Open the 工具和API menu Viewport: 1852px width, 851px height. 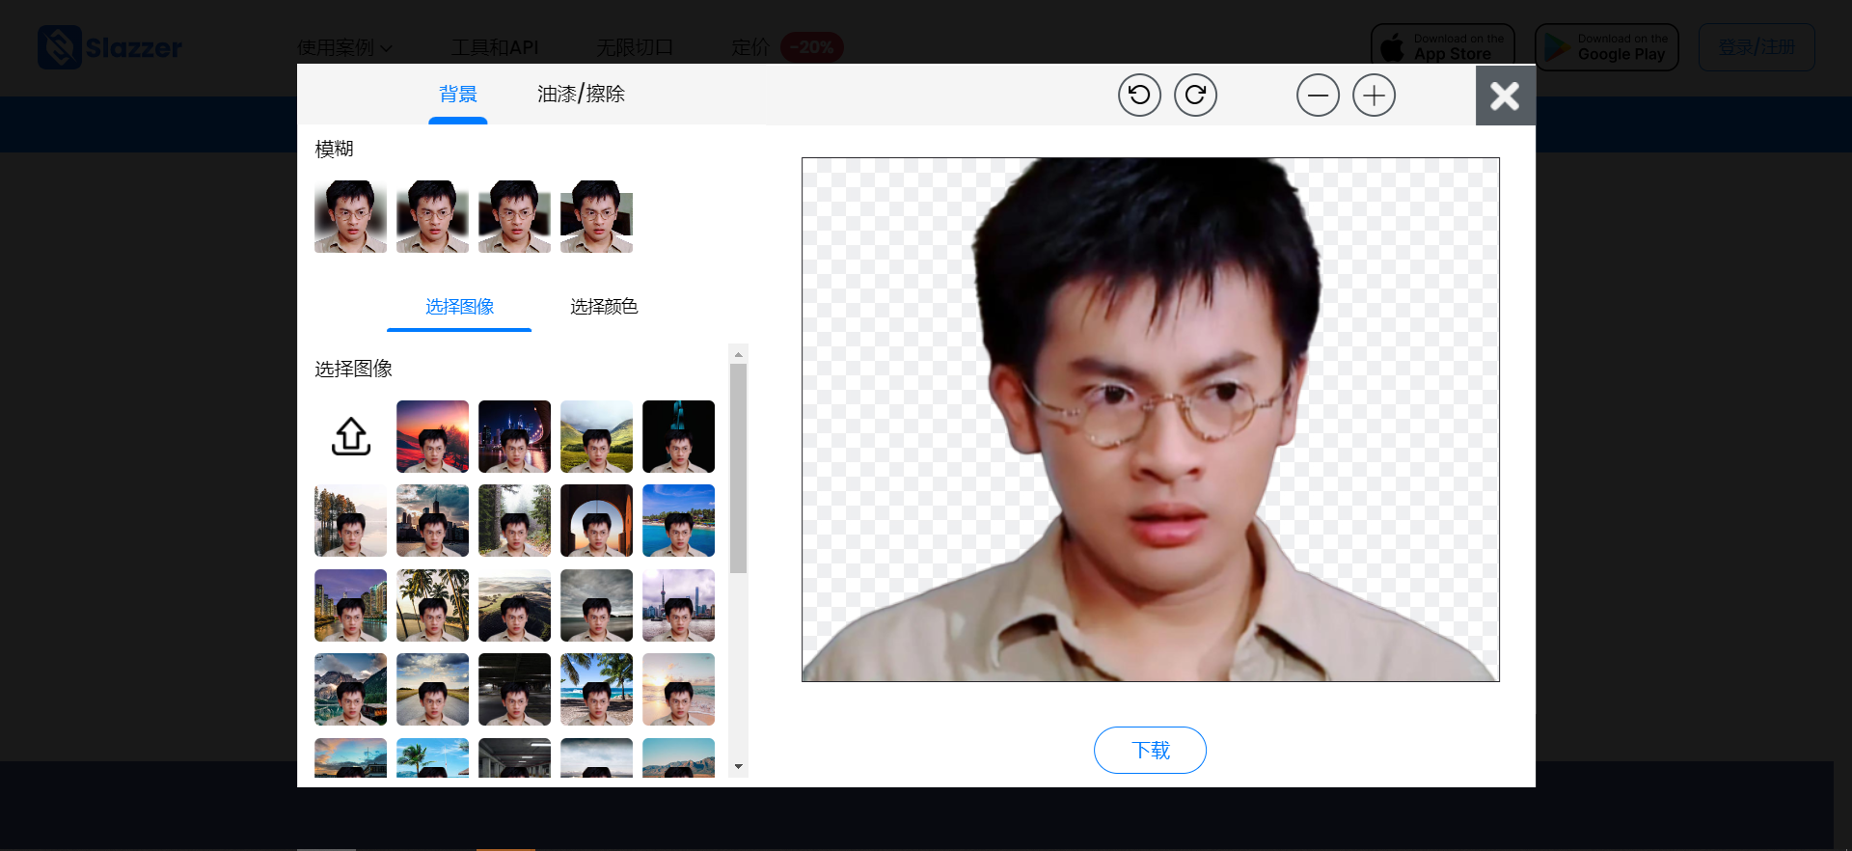click(x=495, y=47)
